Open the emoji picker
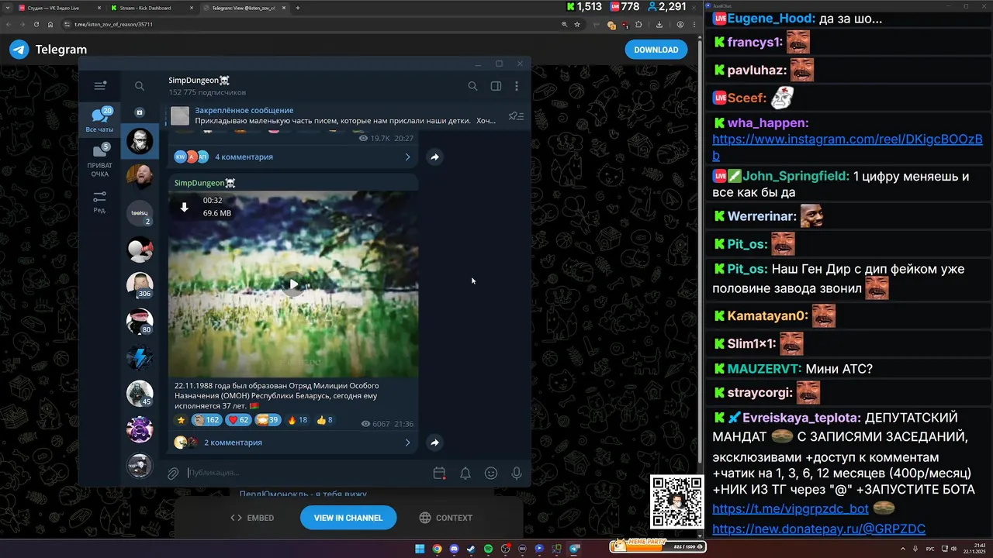 coord(491,473)
